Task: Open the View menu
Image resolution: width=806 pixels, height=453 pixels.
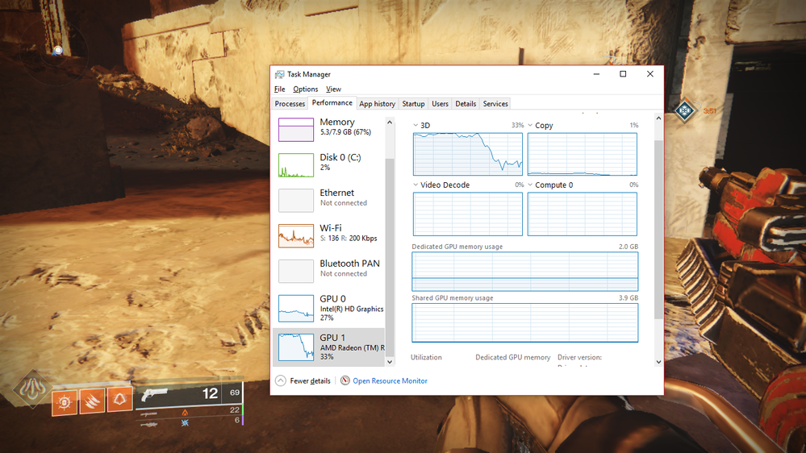Action: pos(333,89)
